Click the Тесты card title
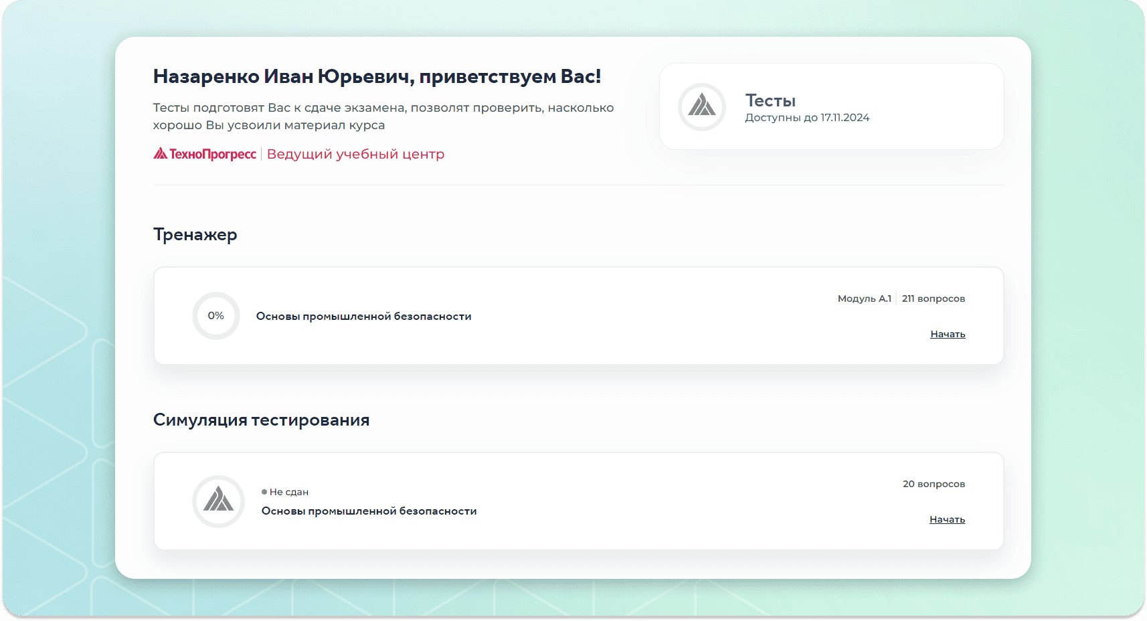 point(770,100)
